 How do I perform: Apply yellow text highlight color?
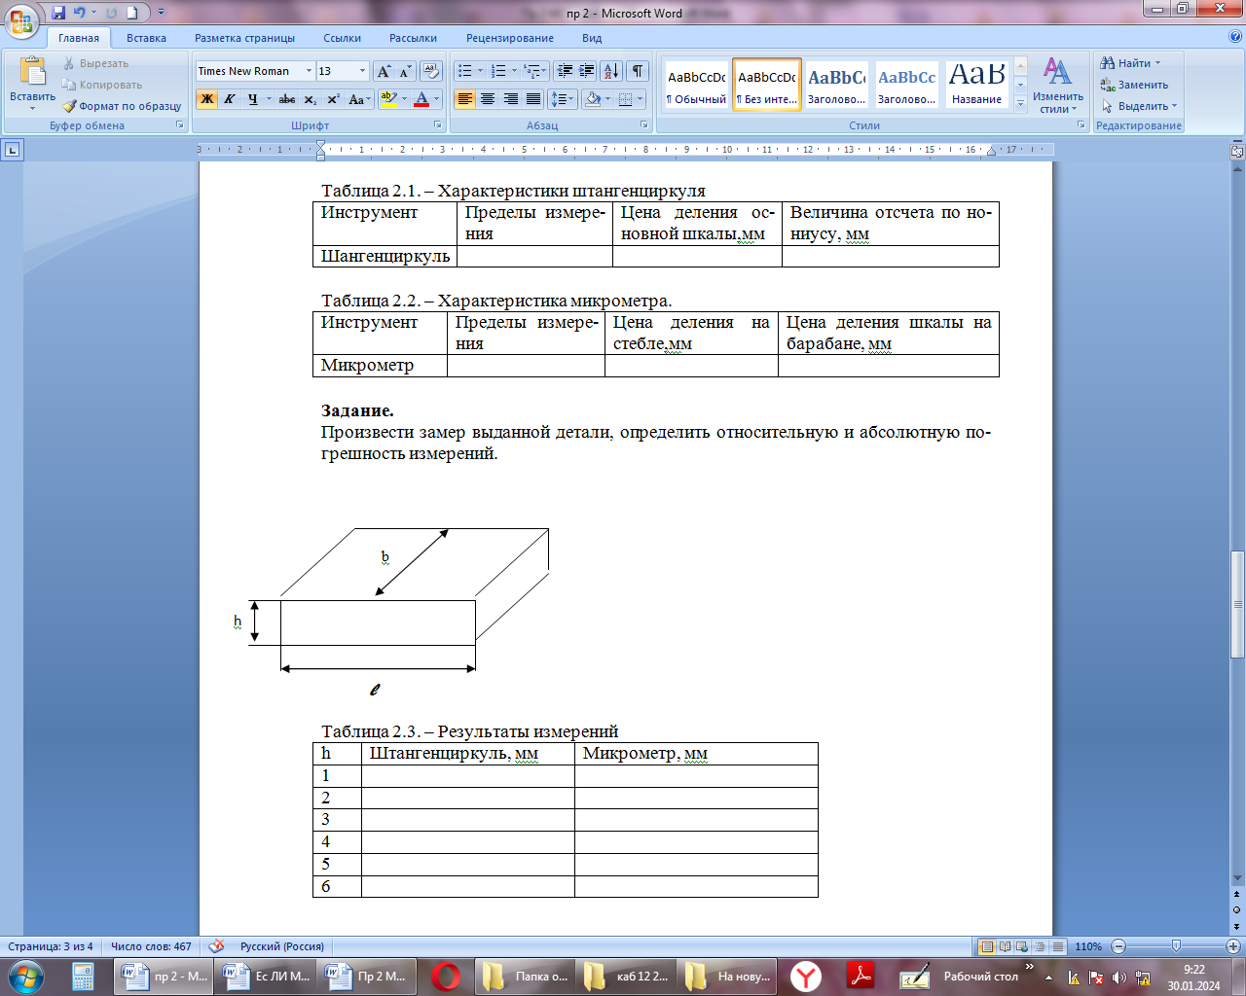[388, 99]
